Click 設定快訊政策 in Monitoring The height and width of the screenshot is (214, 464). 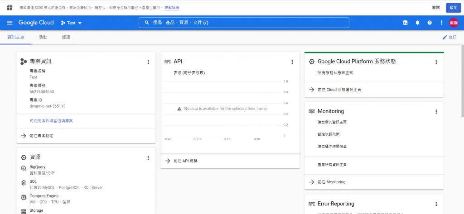[328, 134]
